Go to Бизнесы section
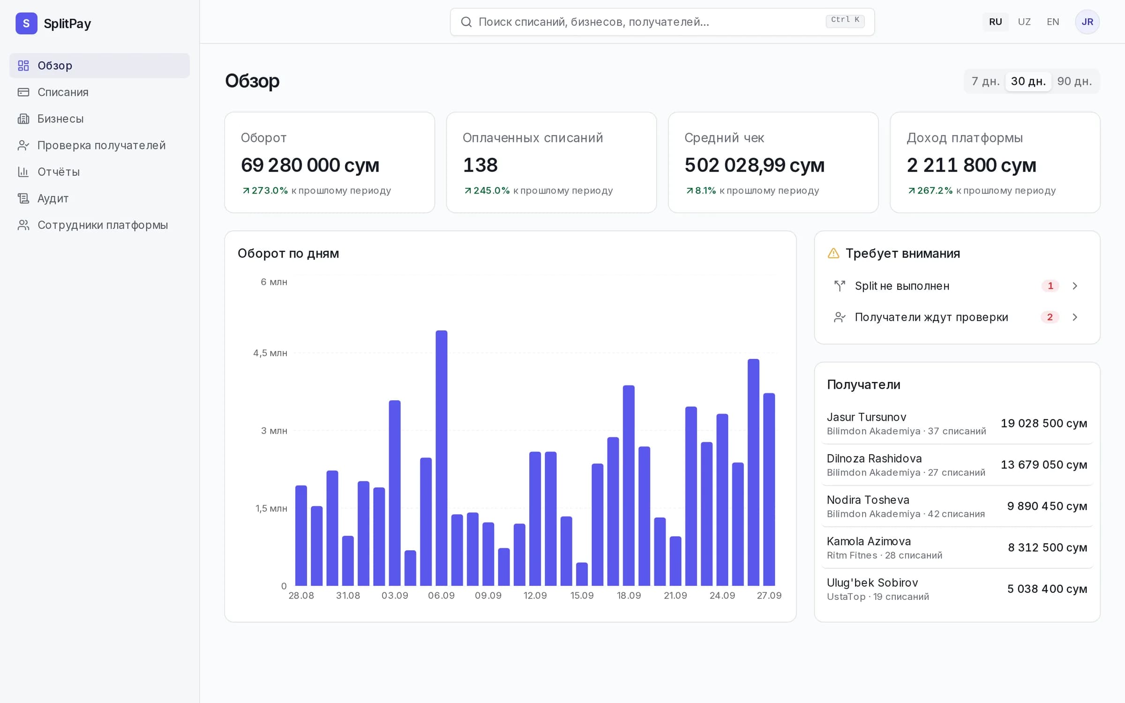Viewport: 1125px width, 703px height. tap(99, 119)
